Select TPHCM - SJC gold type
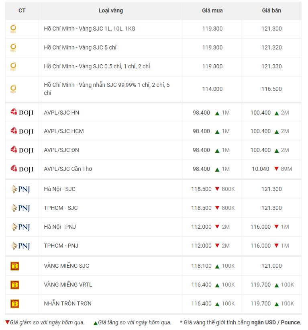 [x=61, y=208]
